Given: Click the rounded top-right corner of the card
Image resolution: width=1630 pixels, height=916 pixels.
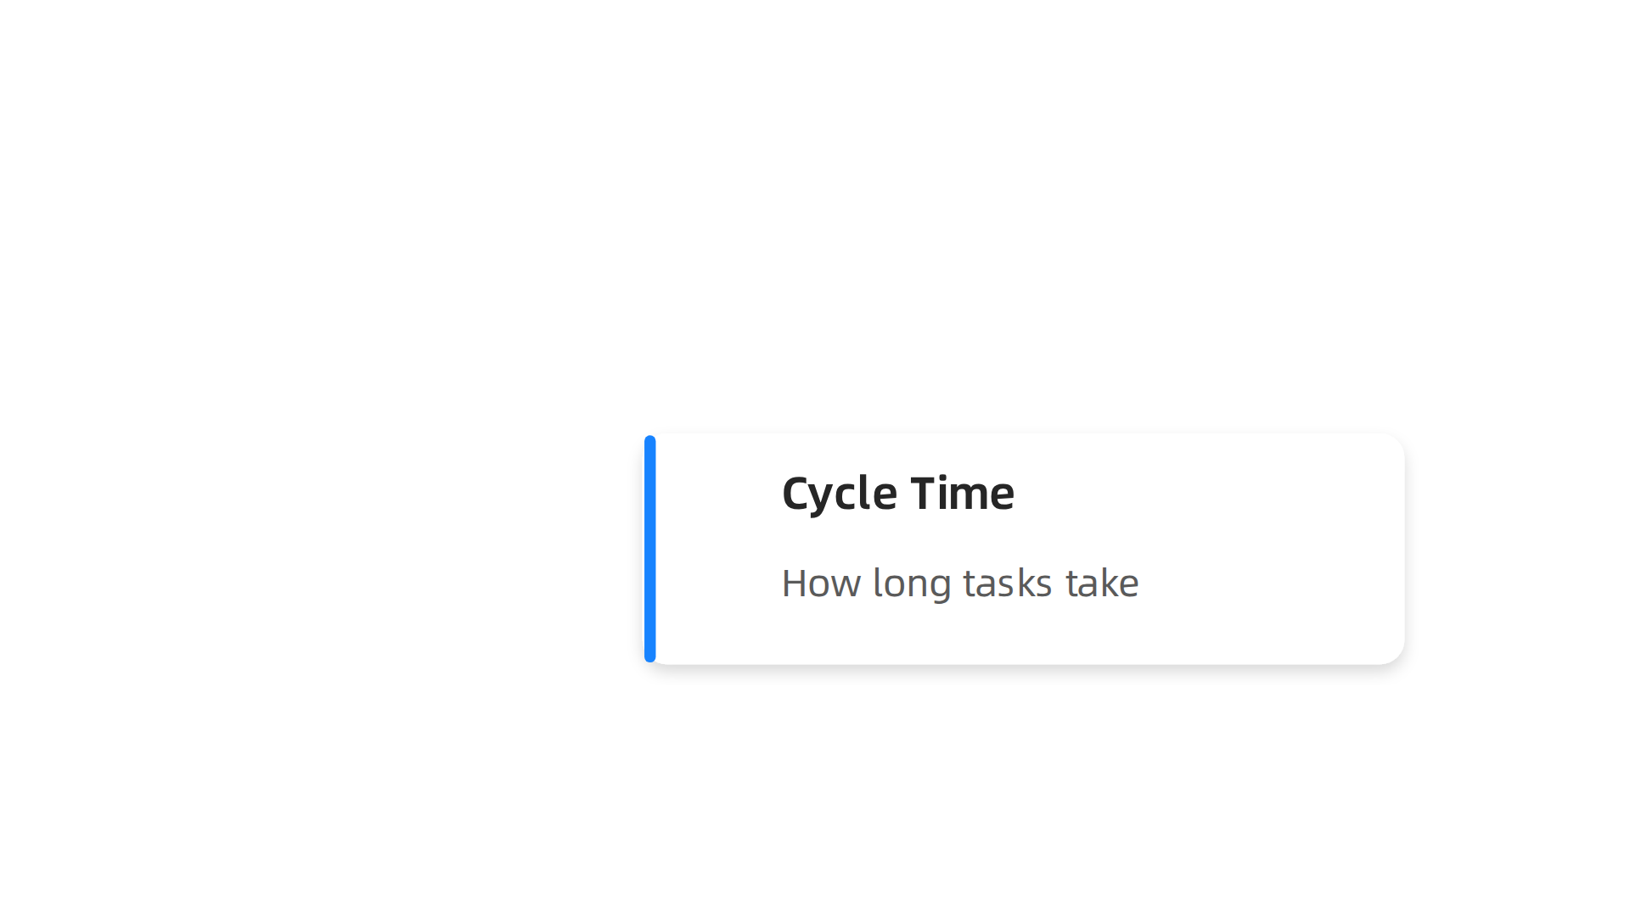Looking at the screenshot, I should click(x=1392, y=445).
